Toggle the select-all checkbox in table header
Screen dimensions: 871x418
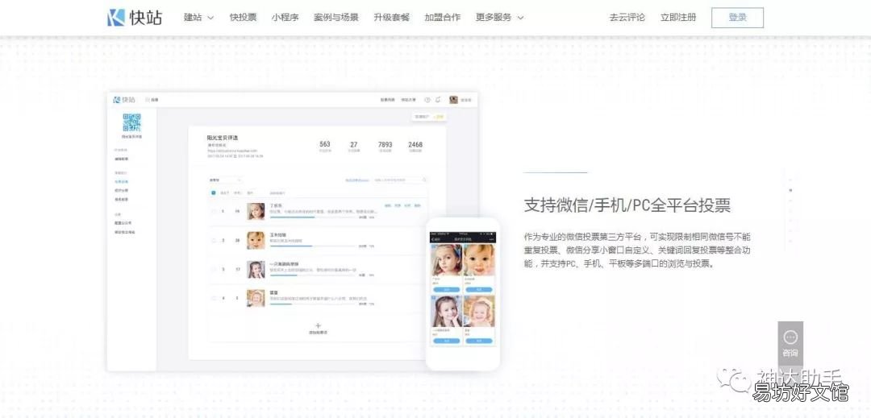click(x=214, y=193)
